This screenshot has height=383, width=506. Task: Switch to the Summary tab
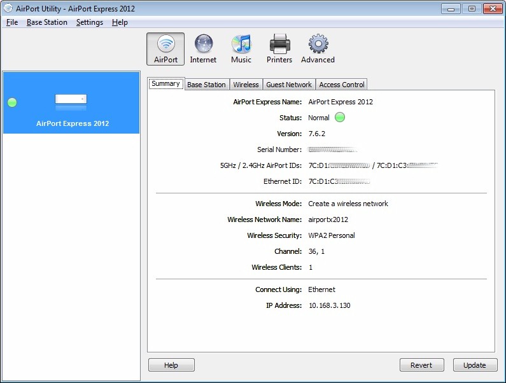pos(166,83)
